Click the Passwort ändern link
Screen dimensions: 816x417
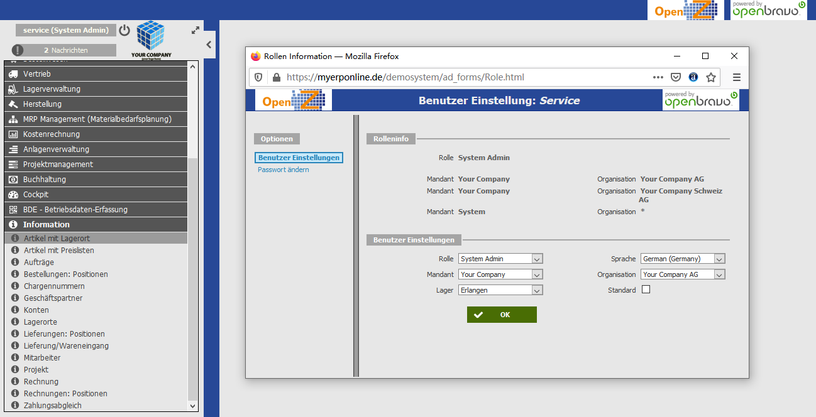tap(284, 170)
